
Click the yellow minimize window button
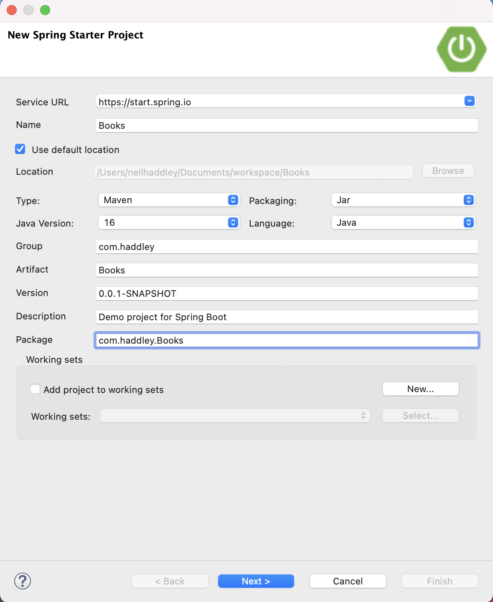point(28,10)
